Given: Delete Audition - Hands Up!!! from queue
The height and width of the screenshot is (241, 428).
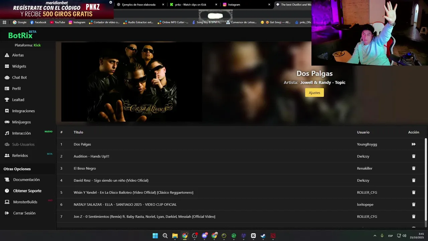Looking at the screenshot, I should (x=414, y=156).
